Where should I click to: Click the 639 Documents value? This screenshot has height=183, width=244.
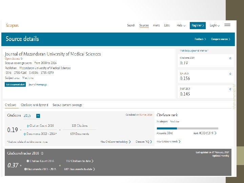pyautogui.click(x=80, y=134)
